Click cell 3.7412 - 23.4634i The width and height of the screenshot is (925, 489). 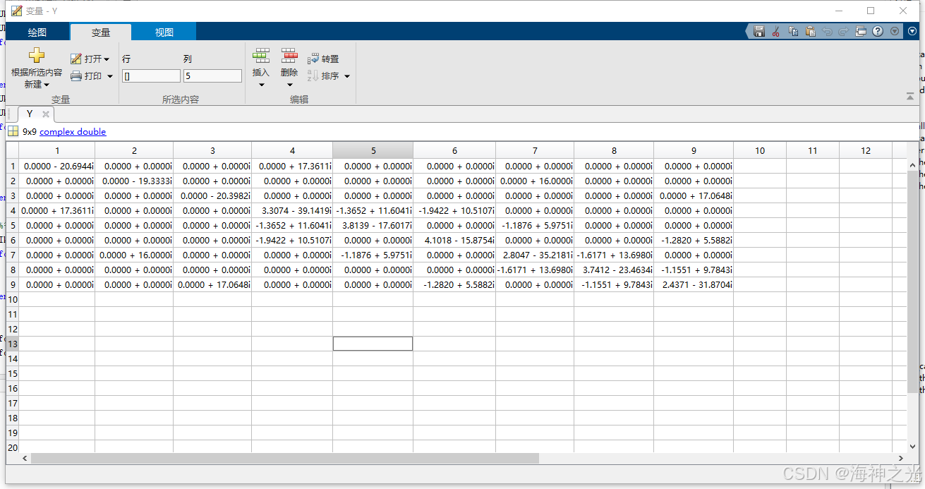[x=614, y=270]
